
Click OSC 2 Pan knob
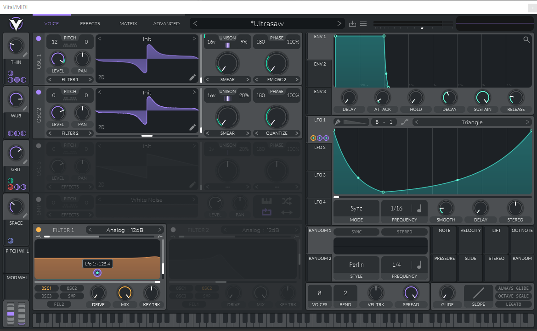pos(82,113)
